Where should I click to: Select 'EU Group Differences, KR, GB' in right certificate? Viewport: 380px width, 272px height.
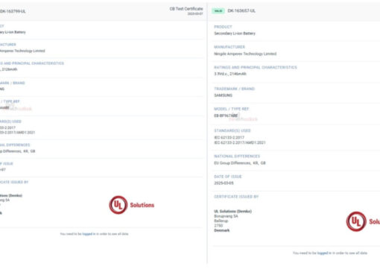point(240,163)
